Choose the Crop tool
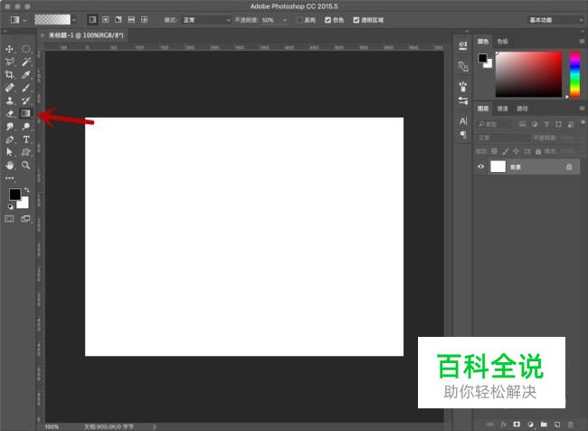 pyautogui.click(x=10, y=74)
